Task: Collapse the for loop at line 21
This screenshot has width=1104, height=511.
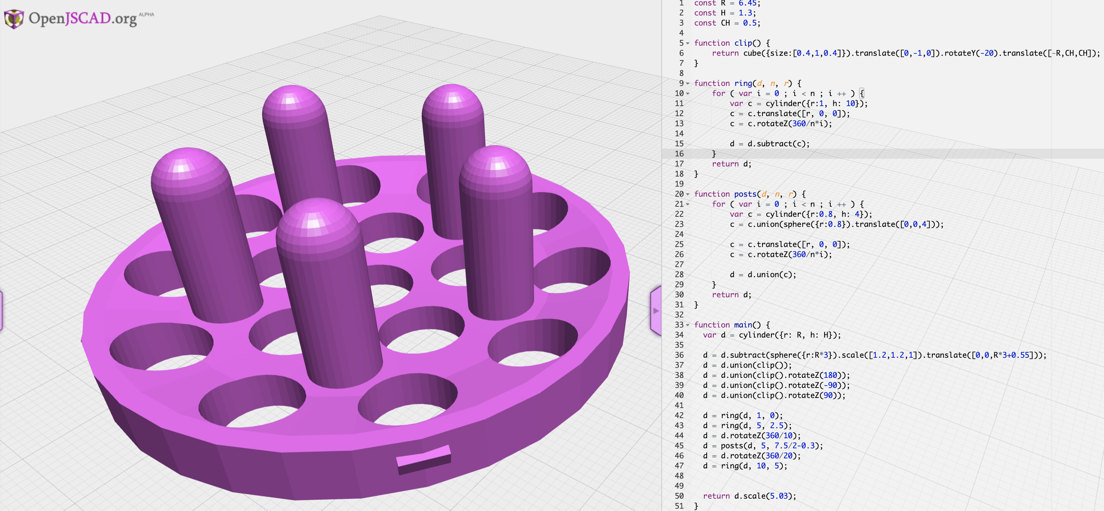Action: (688, 204)
